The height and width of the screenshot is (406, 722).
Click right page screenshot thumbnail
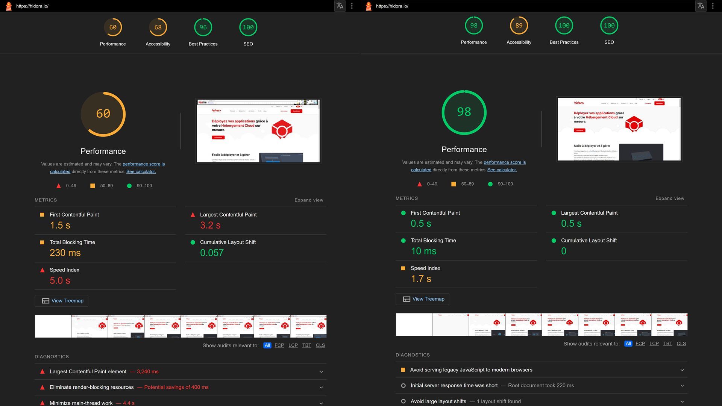pyautogui.click(x=619, y=129)
